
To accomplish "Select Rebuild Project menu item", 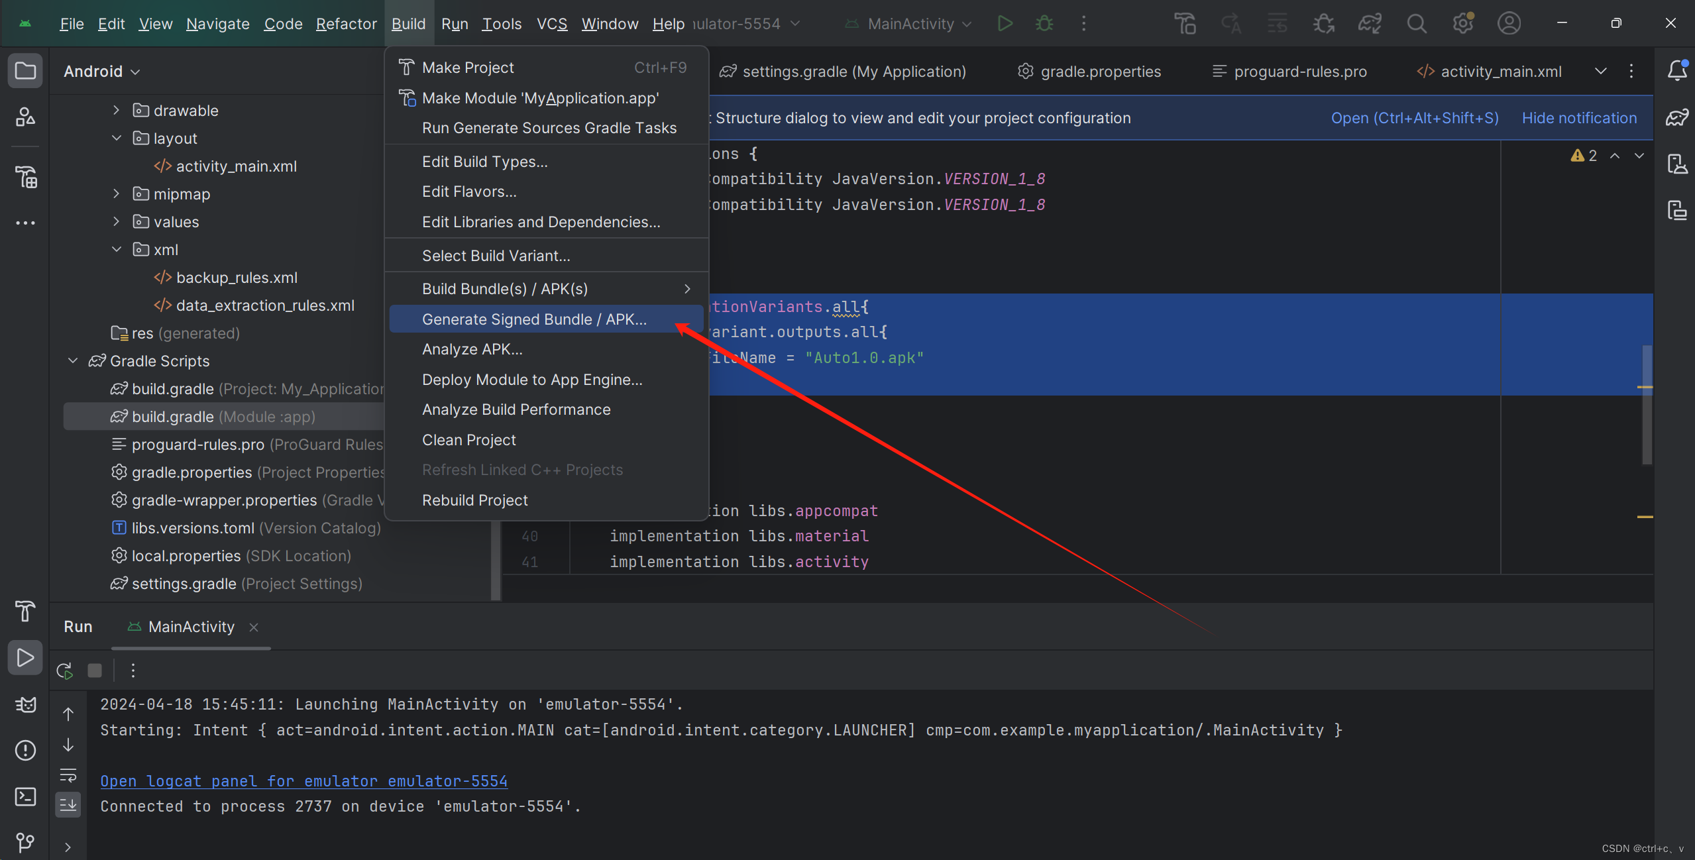I will click(x=547, y=500).
